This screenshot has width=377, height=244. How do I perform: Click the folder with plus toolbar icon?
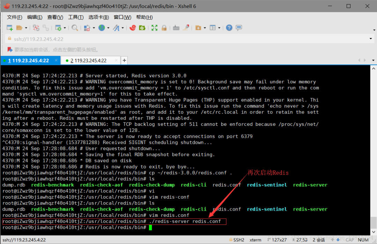click(x=198, y=28)
